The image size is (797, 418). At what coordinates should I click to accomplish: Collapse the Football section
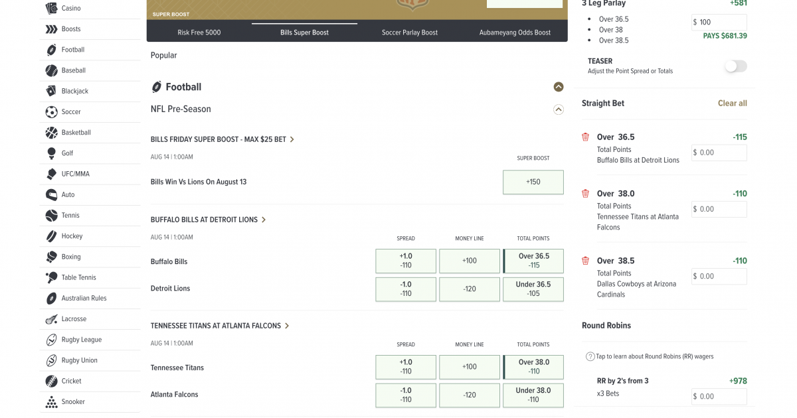point(559,87)
